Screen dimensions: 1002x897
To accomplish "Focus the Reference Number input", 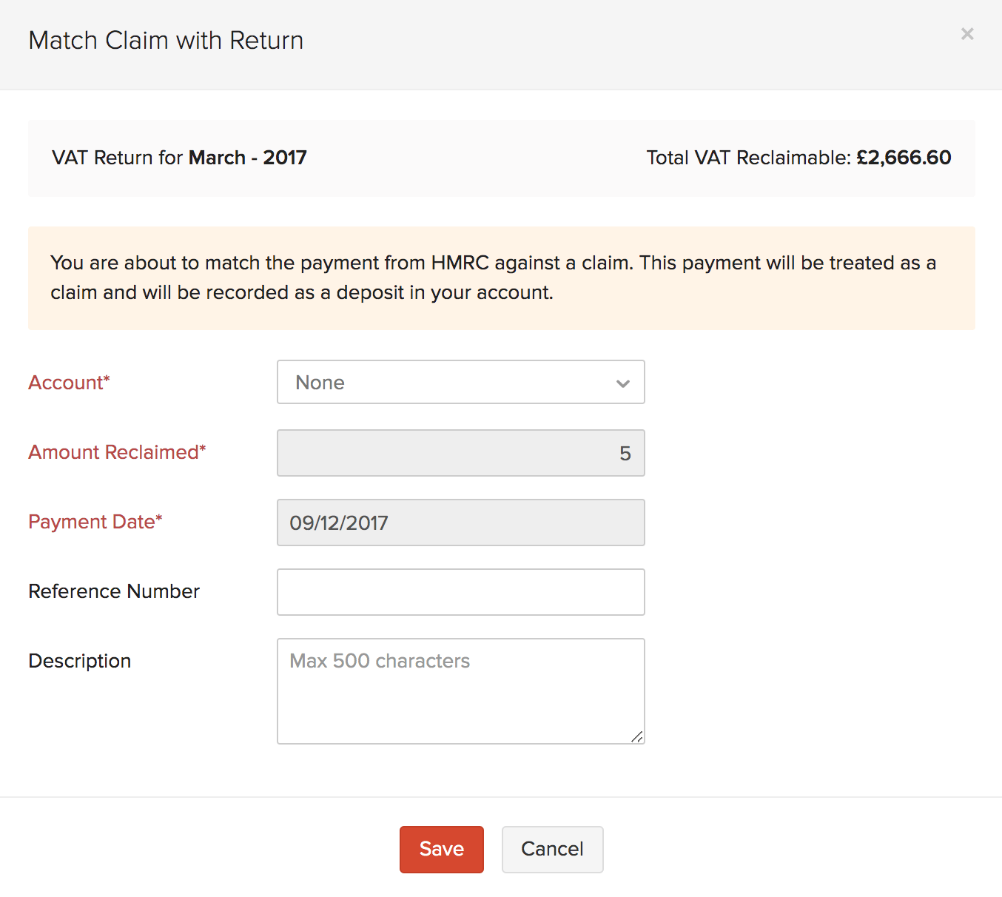I will click(460, 591).
